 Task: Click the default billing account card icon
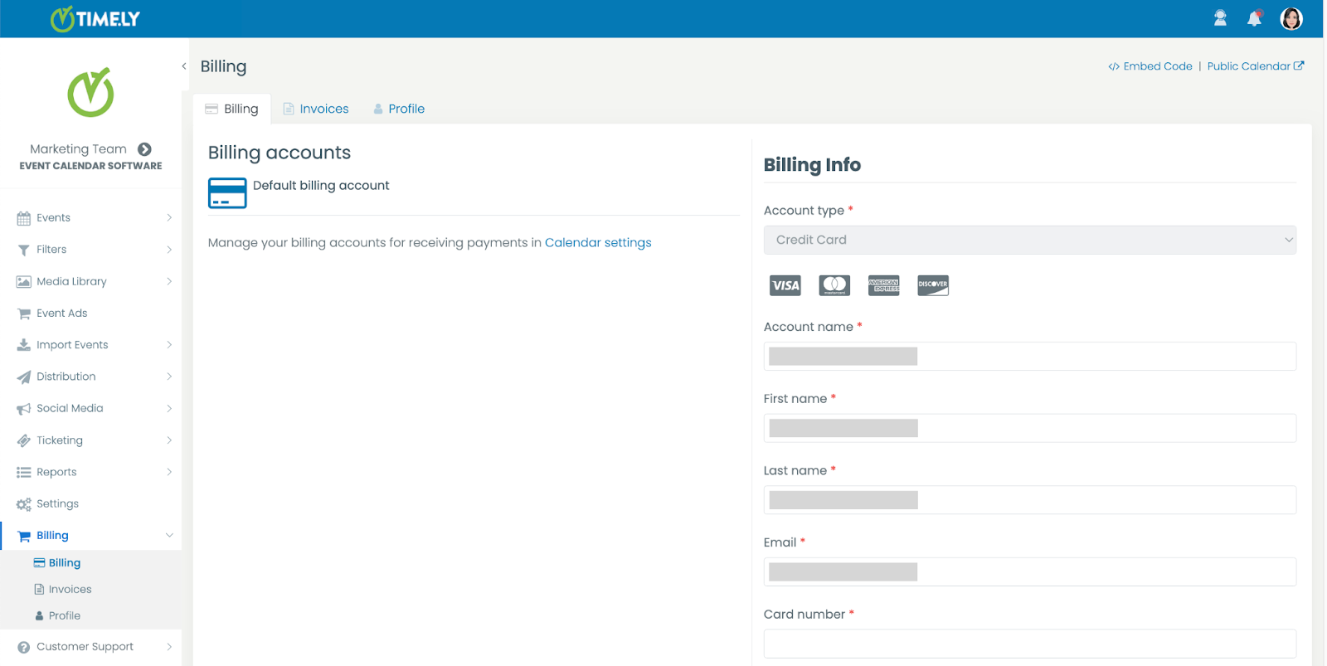(x=227, y=193)
